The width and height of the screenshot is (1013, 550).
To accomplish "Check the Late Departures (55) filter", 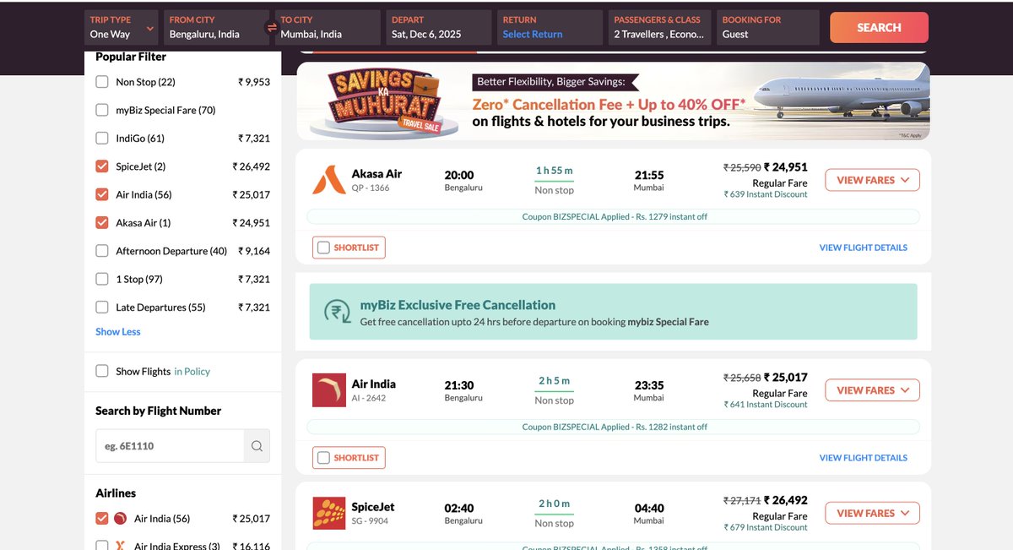I will click(x=102, y=308).
